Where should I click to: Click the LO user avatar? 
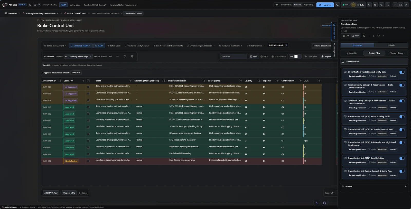tap(353, 5)
